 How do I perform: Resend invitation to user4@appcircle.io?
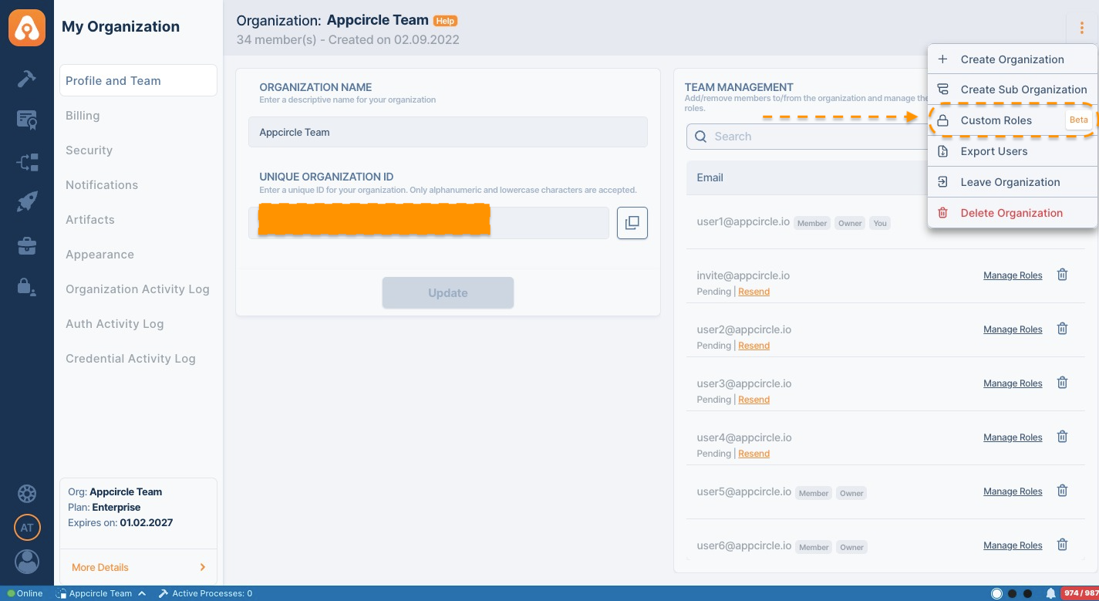(753, 454)
